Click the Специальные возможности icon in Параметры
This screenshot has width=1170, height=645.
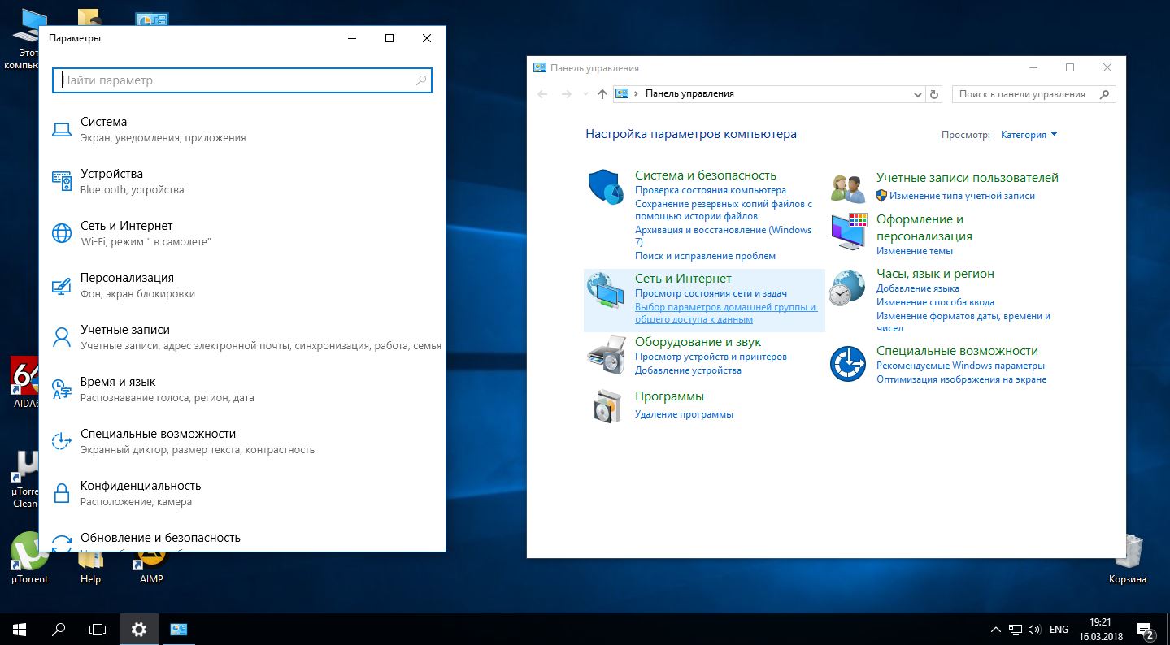(x=62, y=441)
